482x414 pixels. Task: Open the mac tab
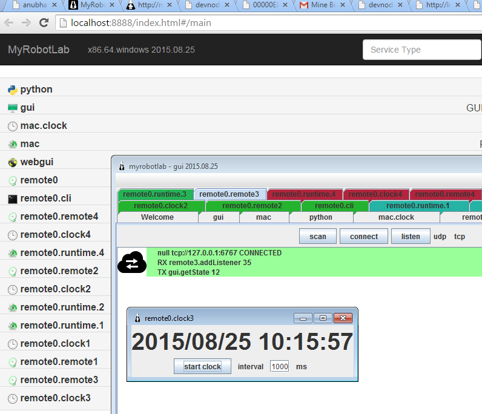pos(264,217)
